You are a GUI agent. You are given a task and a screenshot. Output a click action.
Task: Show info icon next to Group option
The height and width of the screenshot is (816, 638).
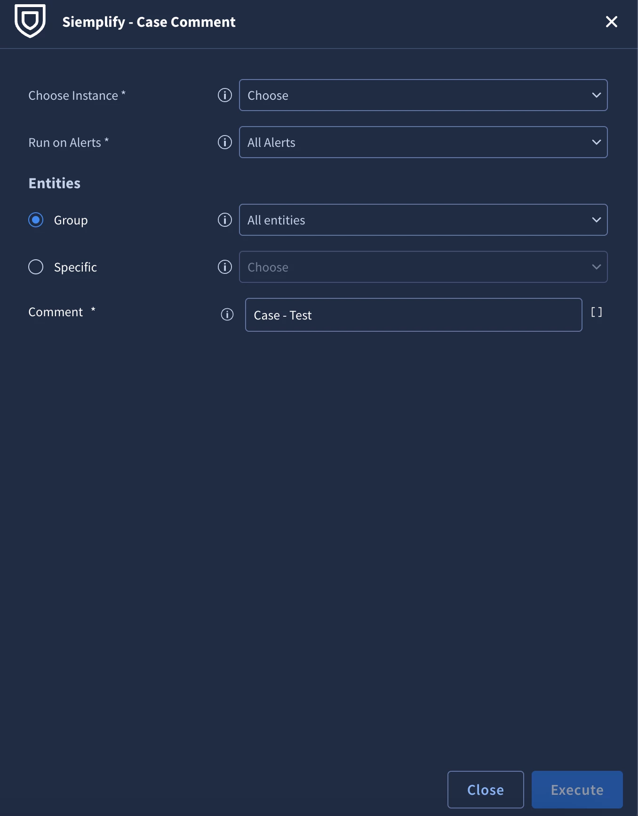point(225,220)
